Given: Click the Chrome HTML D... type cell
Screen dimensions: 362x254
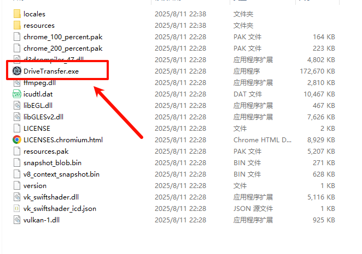Looking at the screenshot, I should tap(262, 140).
